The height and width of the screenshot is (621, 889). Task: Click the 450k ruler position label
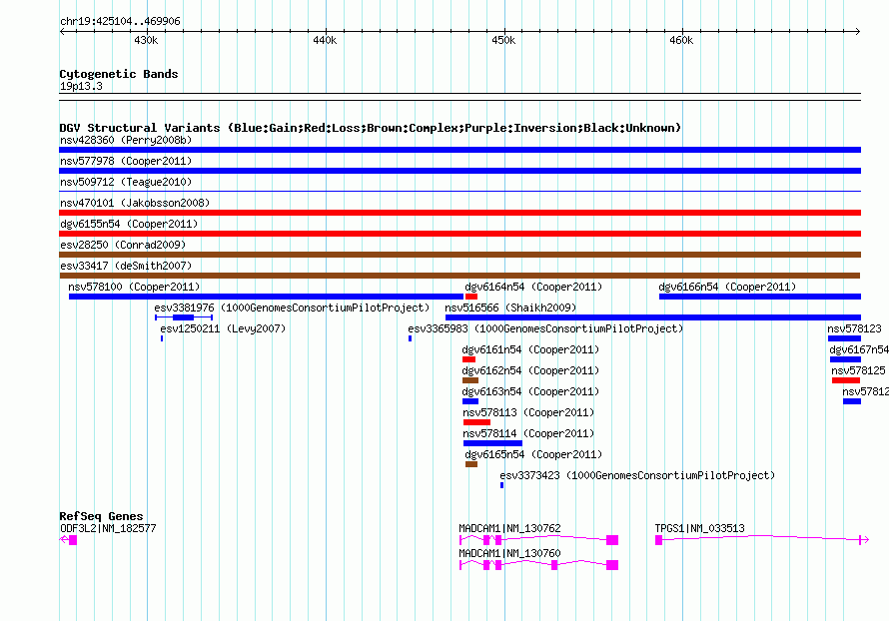click(x=503, y=40)
